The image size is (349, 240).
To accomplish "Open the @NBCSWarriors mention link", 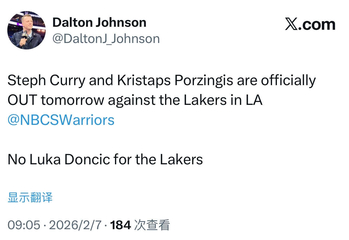I will click(61, 120).
